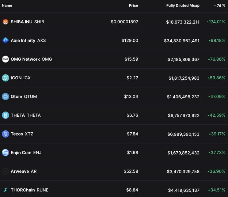Click the Enjin Coin logo icon
The image size is (228, 197).
point(6,153)
